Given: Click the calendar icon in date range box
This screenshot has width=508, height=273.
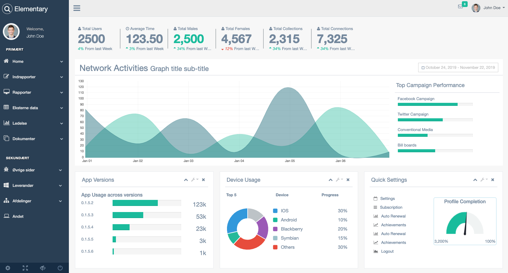Looking at the screenshot, I should (x=423, y=68).
